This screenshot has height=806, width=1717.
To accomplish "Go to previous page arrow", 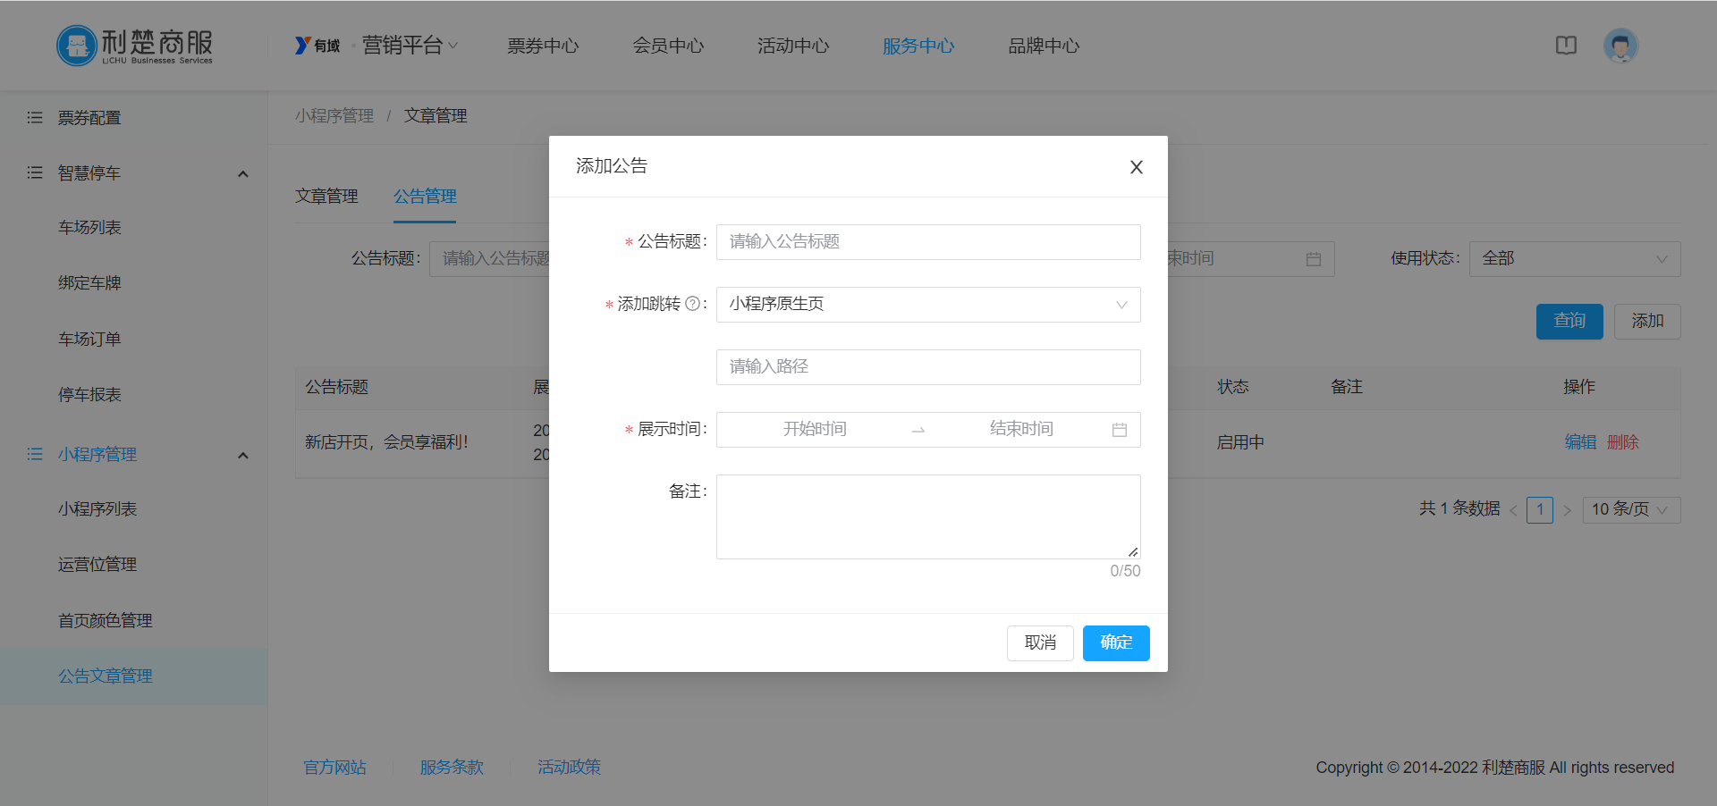I will (1513, 510).
